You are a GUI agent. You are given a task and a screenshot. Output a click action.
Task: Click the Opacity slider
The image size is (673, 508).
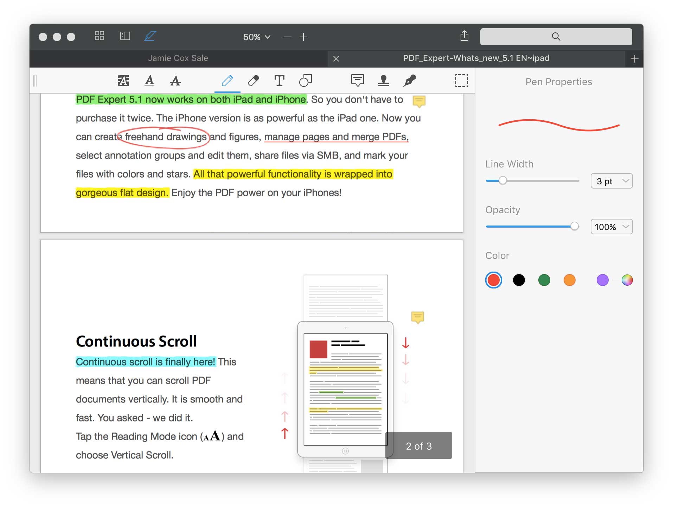[x=532, y=226]
